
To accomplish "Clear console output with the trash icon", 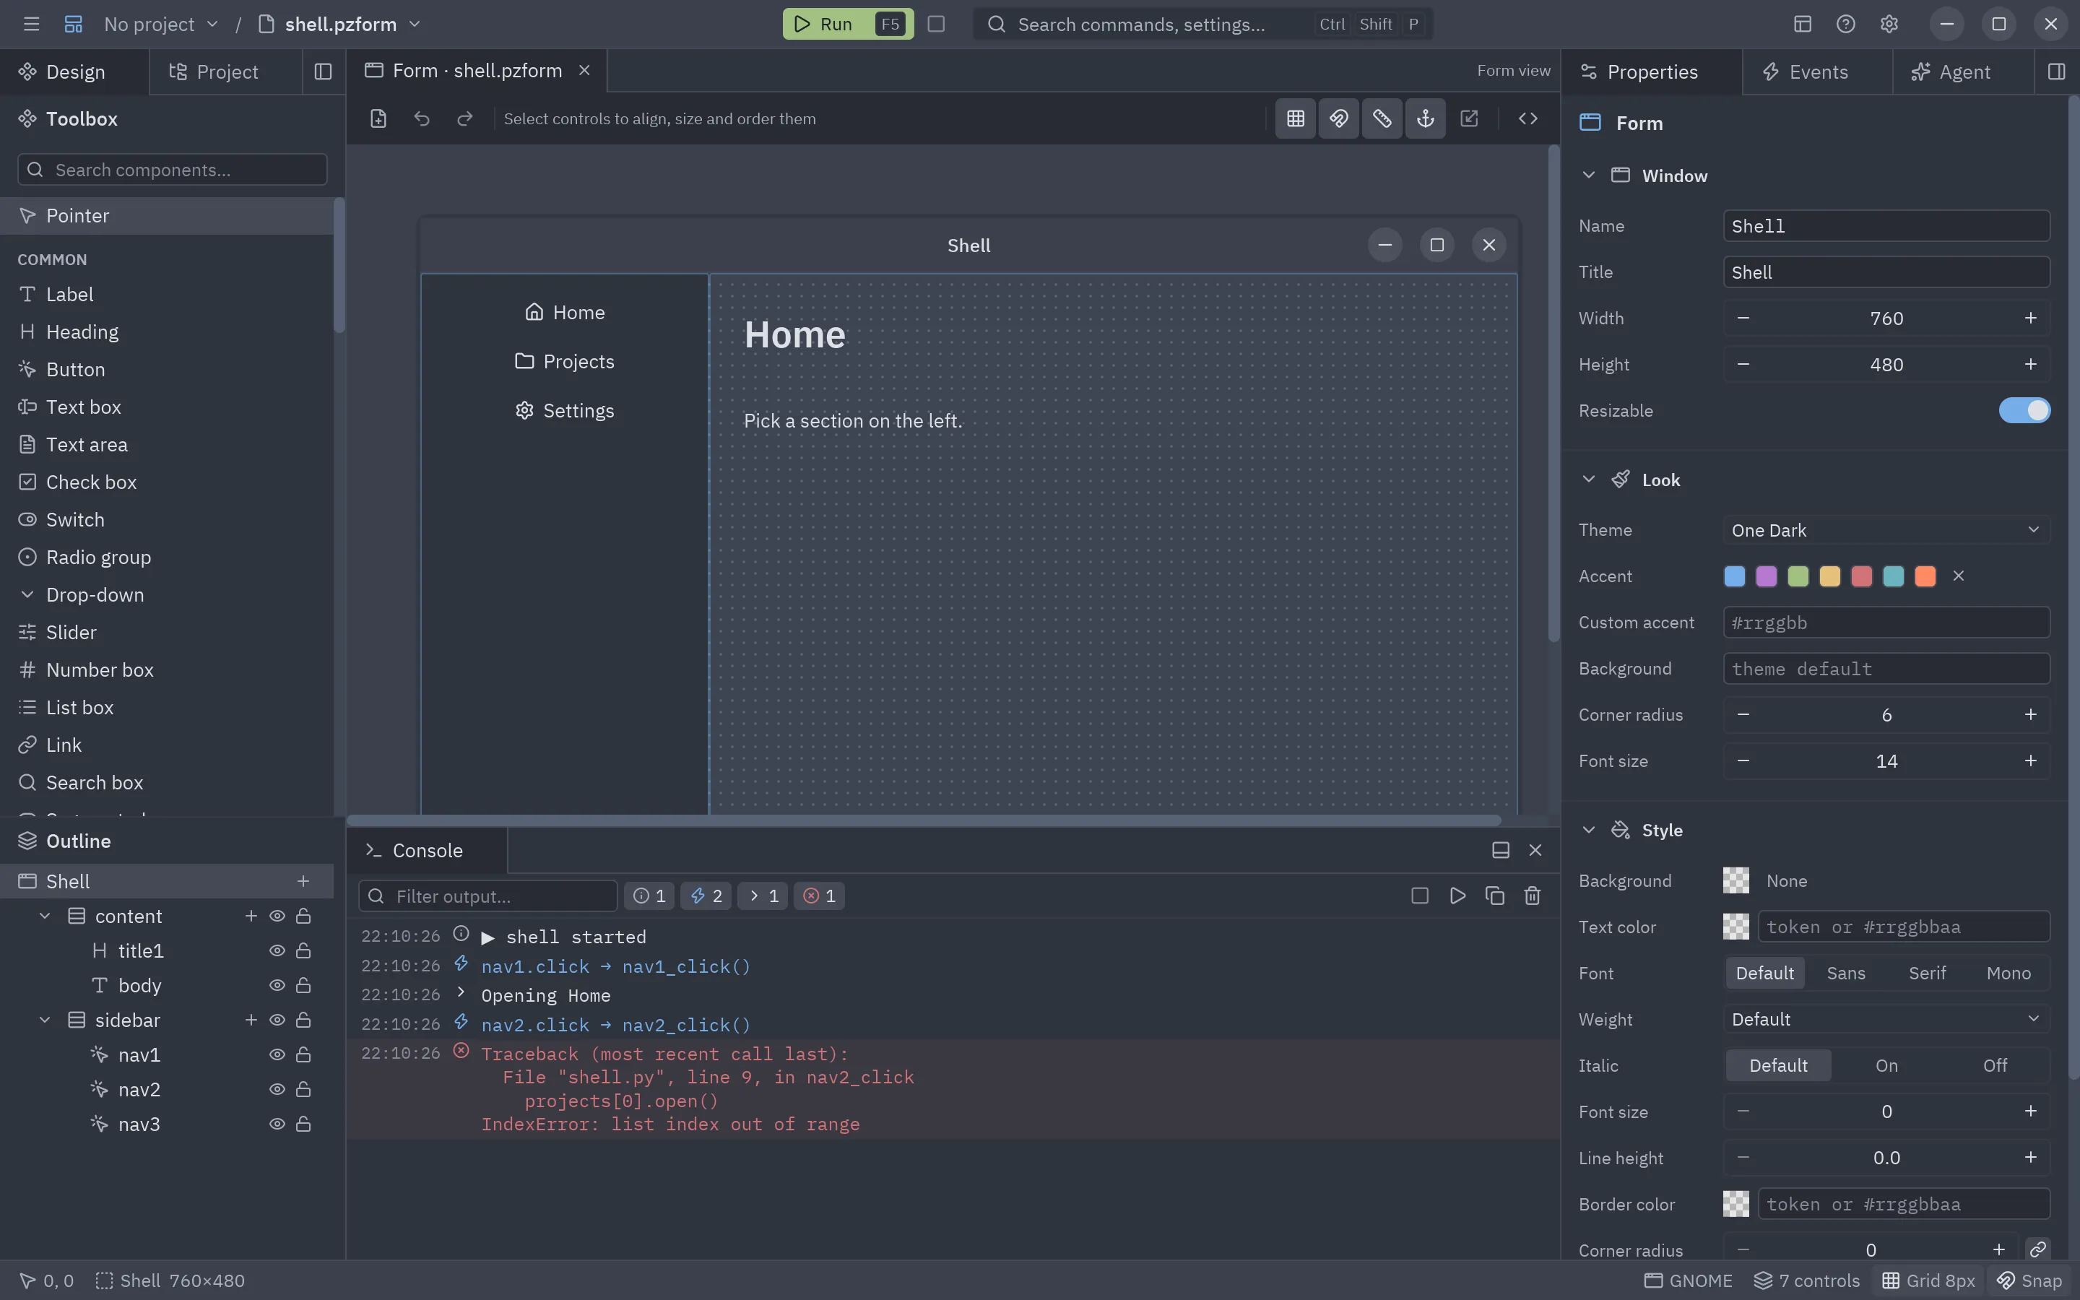I will coord(1532,896).
